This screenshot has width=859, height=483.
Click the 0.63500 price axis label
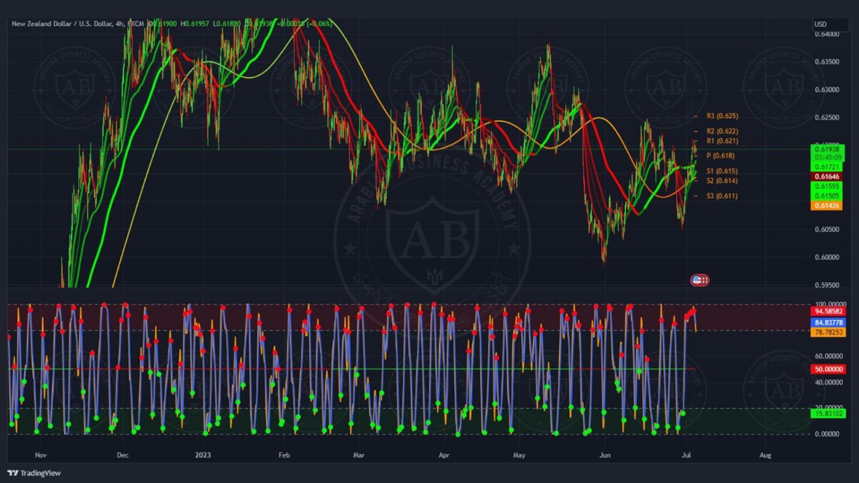827,62
